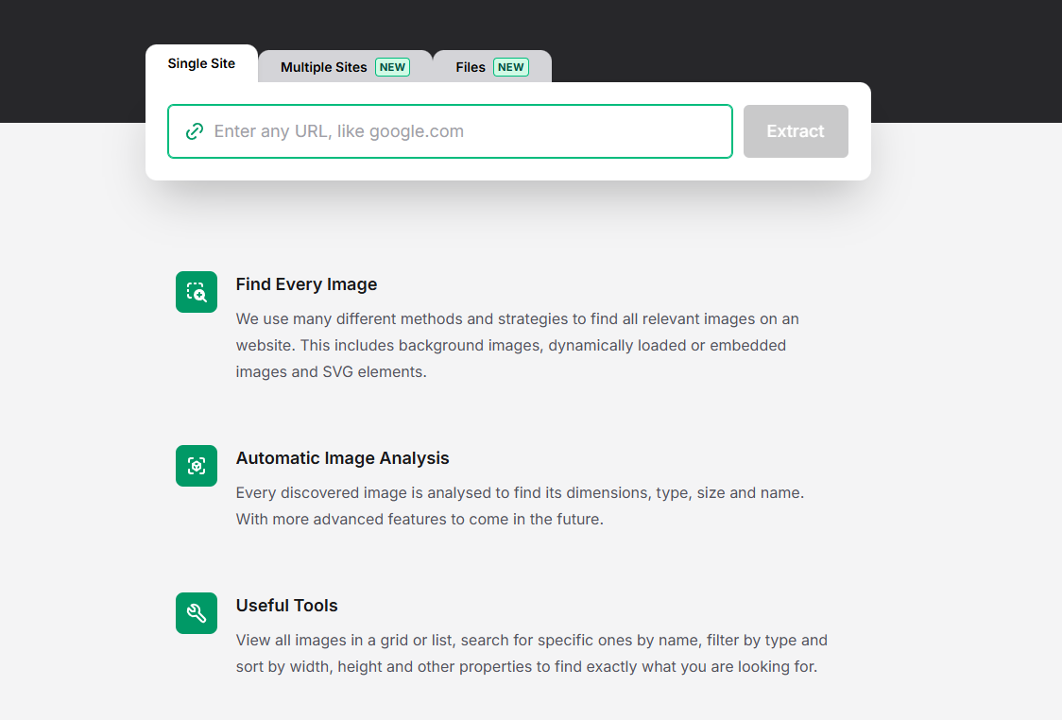The width and height of the screenshot is (1062, 720).
Task: Click the Find Every Image search icon
Action: (x=197, y=292)
